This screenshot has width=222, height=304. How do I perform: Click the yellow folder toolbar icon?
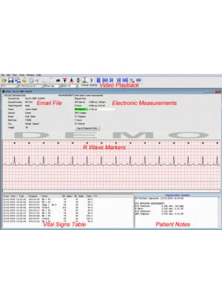point(24,80)
